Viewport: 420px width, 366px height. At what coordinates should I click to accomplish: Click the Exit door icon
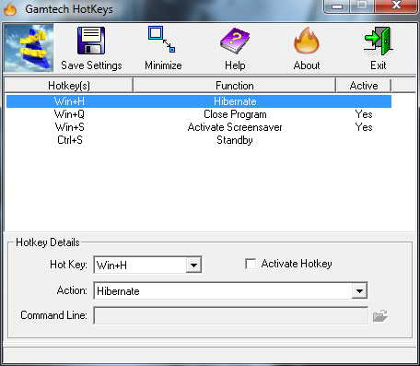coord(379,41)
